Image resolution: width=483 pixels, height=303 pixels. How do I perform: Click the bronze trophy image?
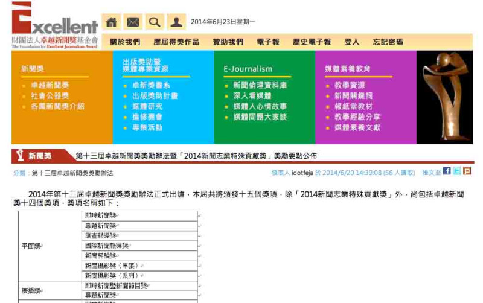click(x=444, y=97)
